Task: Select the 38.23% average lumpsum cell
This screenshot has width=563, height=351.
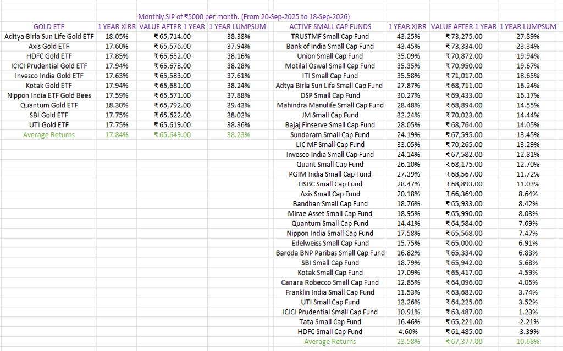Action: [239, 135]
